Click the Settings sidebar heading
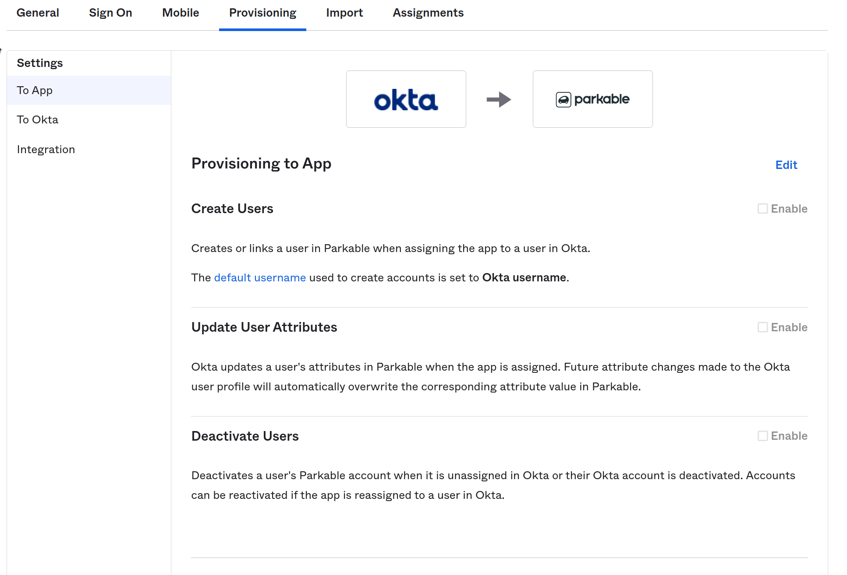 coord(40,63)
